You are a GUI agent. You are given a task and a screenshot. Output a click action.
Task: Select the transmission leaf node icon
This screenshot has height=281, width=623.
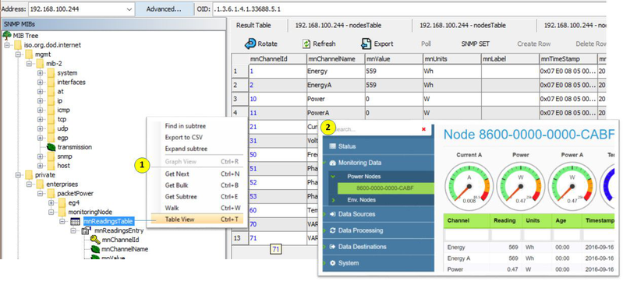coord(51,147)
